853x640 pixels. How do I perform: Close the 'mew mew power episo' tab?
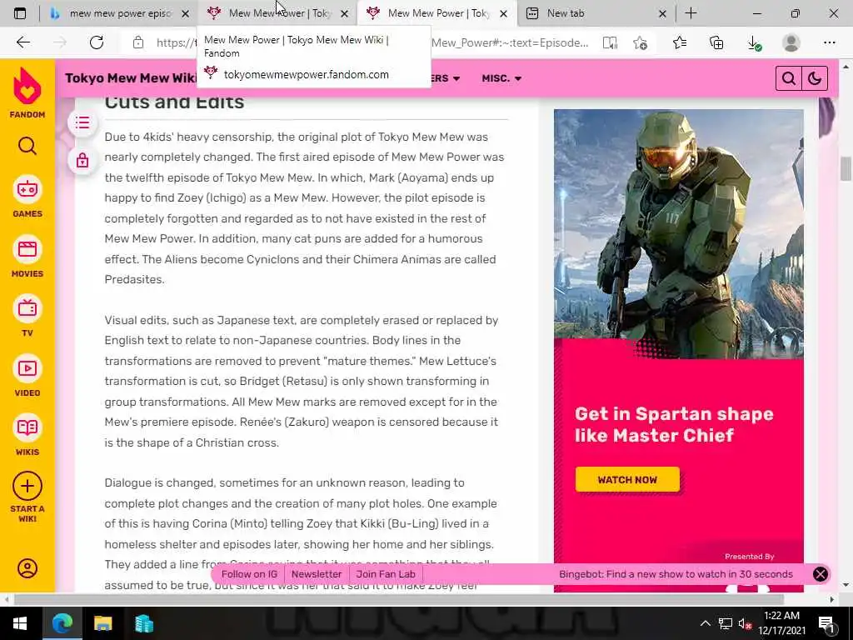[x=186, y=13]
